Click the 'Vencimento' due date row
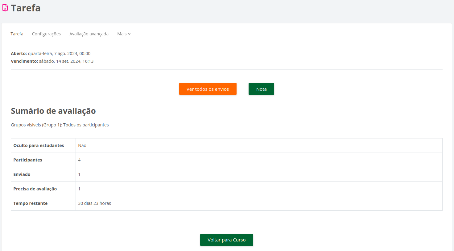The image size is (454, 251). (x=52, y=61)
